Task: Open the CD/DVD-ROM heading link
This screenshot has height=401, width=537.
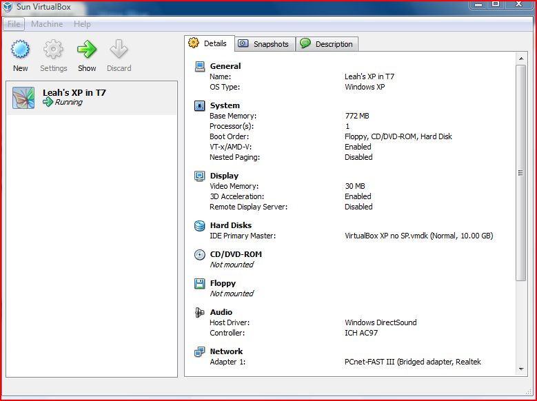Action: [236, 254]
